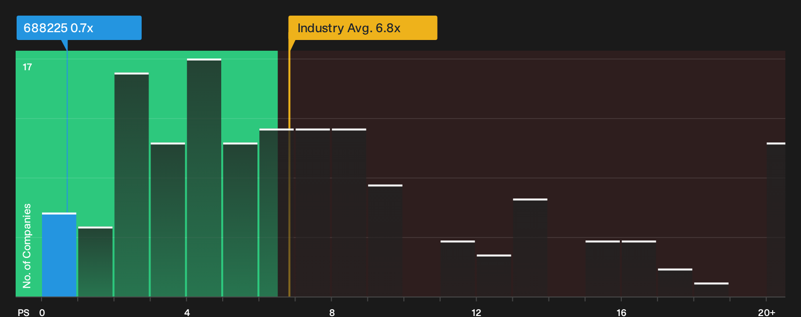Click the x-axis label '20+'
Screen dimensions: 801x317
click(x=767, y=313)
